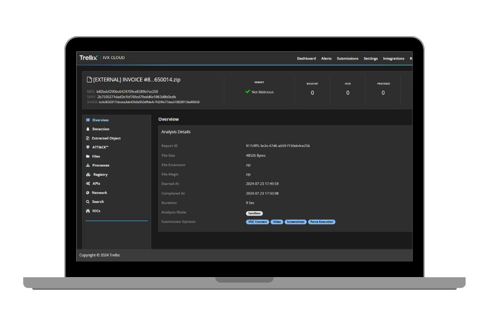Image resolution: width=489 pixels, height=326 pixels.
Task: Click the MD5 hash value
Action: point(127,91)
